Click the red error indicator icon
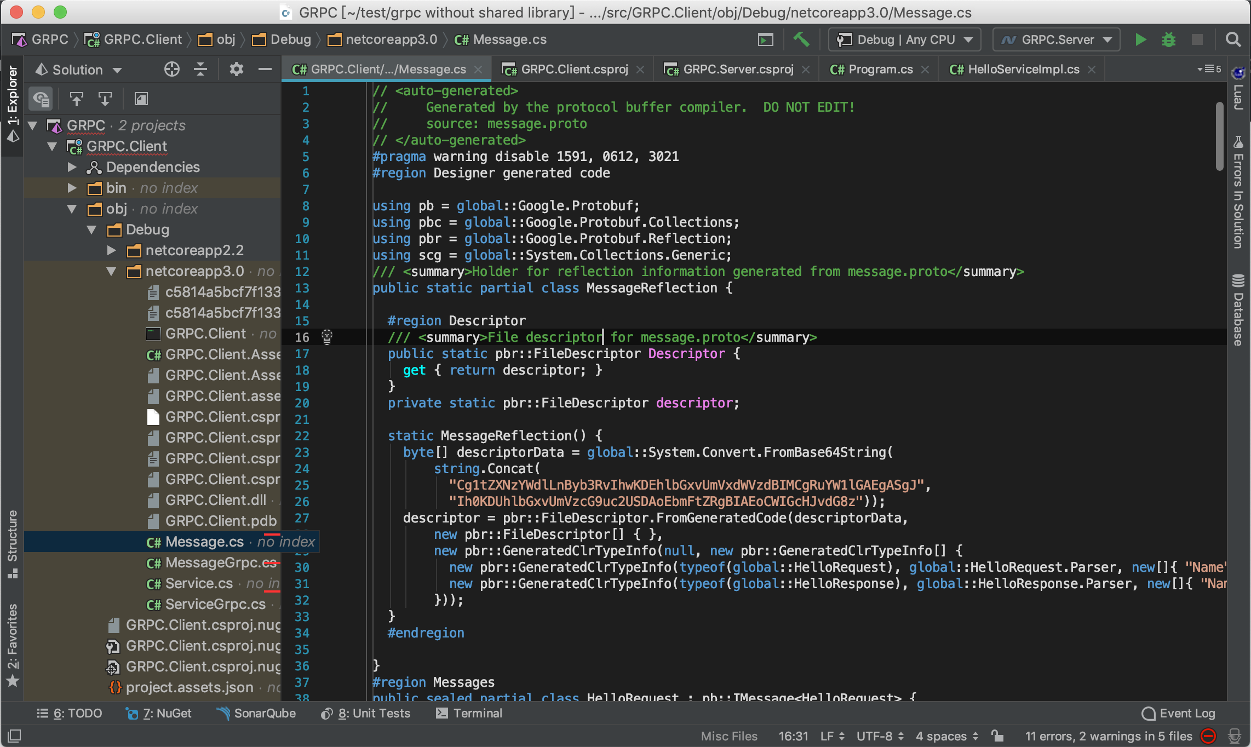Viewport: 1251px width, 747px height. coord(1208,735)
